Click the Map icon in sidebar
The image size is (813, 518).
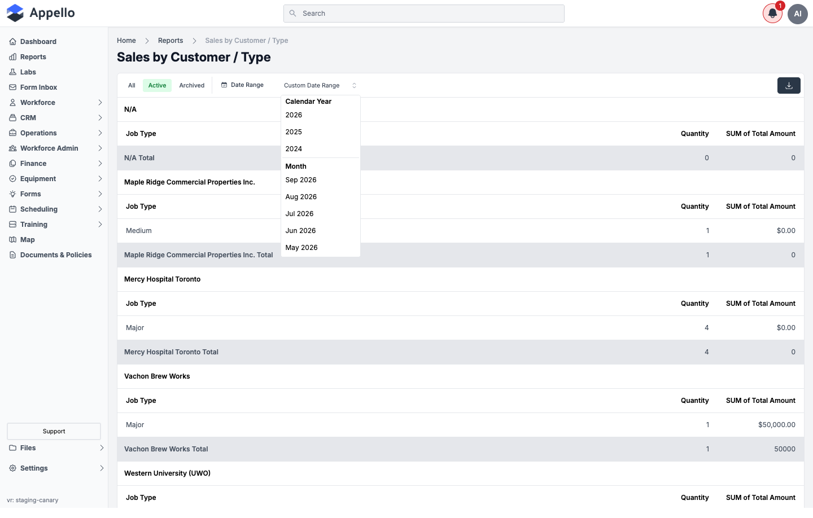pyautogui.click(x=12, y=240)
